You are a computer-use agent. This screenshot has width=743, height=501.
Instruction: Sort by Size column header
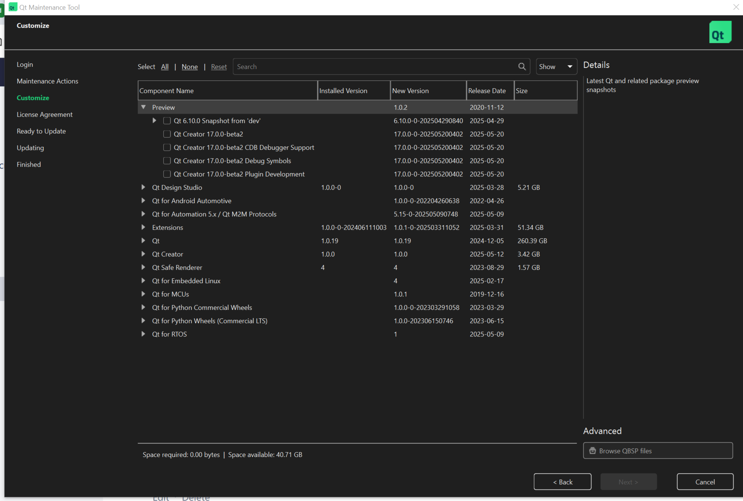click(x=546, y=91)
